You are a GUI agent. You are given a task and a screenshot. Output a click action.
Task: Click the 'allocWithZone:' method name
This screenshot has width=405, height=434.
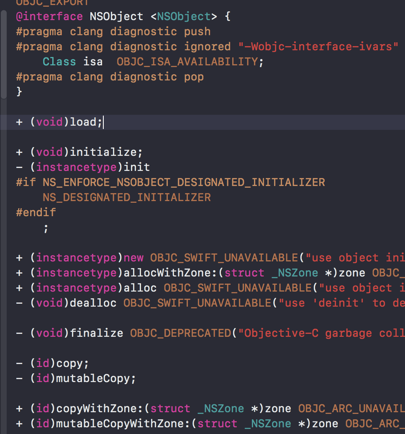170,273
